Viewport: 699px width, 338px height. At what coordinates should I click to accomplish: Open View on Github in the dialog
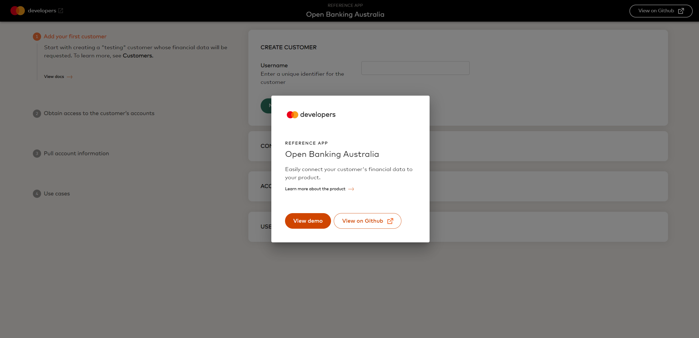[x=367, y=221]
